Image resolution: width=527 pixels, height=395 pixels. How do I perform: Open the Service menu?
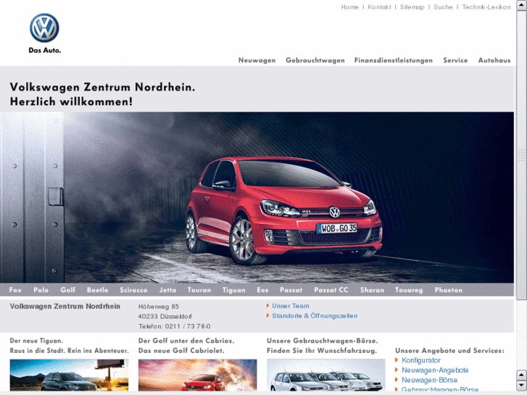coord(455,60)
